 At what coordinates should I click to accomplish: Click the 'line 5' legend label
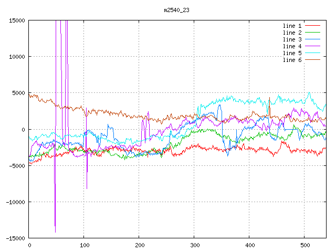[x=292, y=53]
